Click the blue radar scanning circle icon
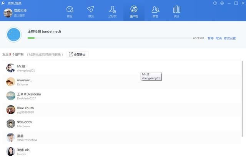 click(14, 35)
